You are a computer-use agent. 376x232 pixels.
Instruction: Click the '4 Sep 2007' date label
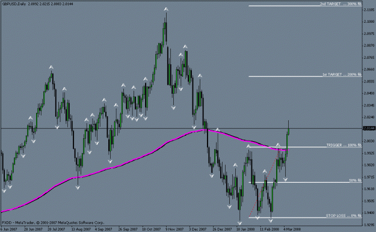103,229
